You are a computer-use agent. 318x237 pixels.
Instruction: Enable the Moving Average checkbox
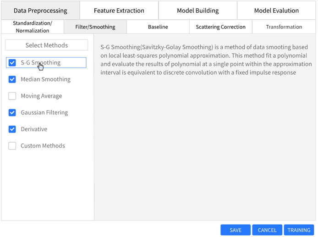[x=12, y=96]
